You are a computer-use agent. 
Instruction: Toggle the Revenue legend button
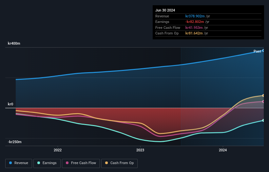point(19,163)
